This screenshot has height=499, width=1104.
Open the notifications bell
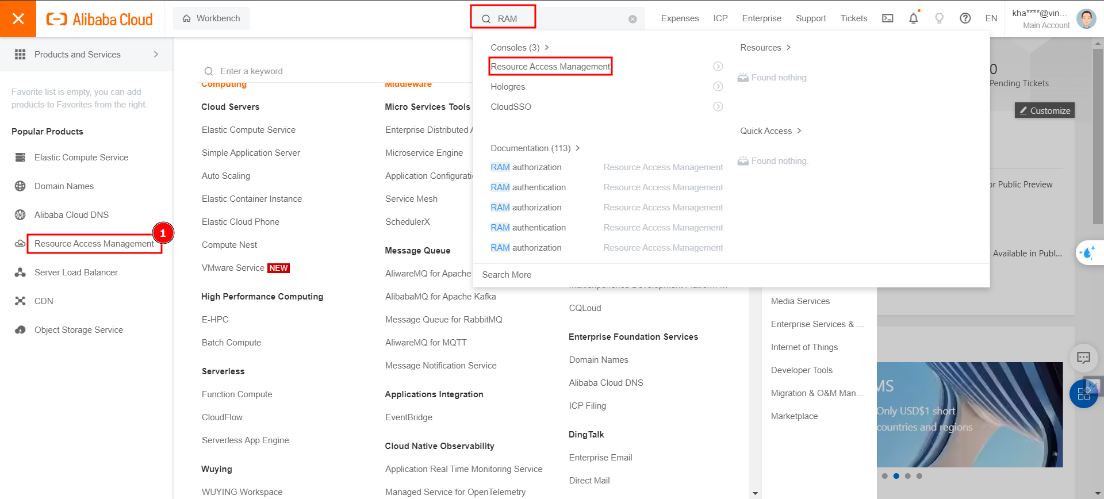[913, 18]
